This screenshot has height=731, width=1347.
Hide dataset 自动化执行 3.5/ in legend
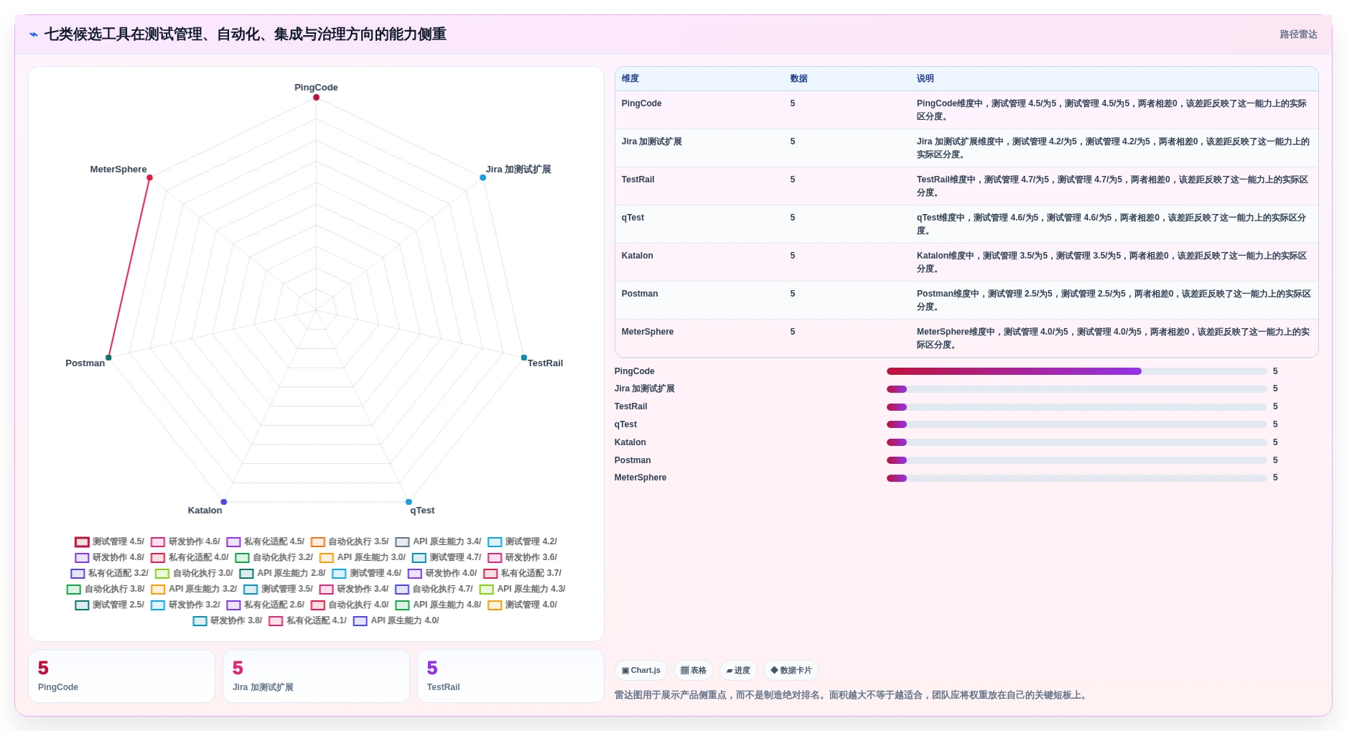(x=350, y=542)
